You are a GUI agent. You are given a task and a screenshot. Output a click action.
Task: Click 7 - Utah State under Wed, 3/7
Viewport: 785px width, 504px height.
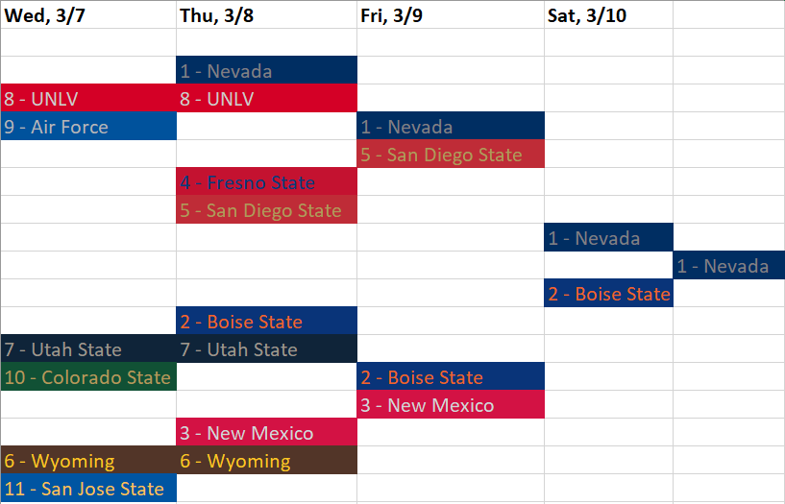[x=88, y=349]
